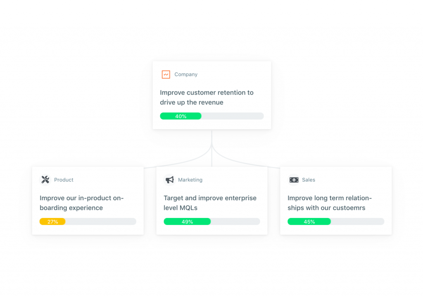Click the Company chart icon

166,74
